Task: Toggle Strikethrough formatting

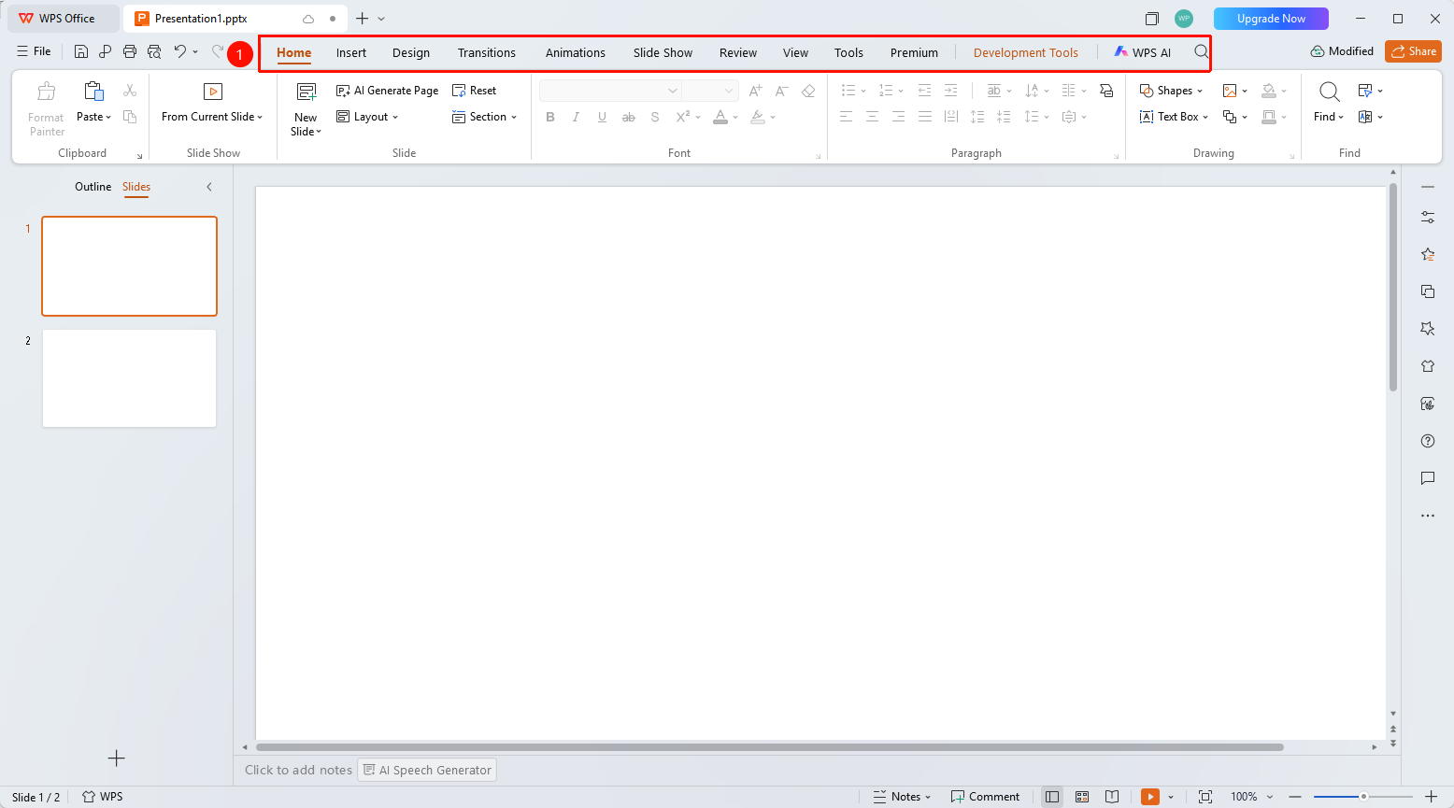Action: pyautogui.click(x=629, y=117)
